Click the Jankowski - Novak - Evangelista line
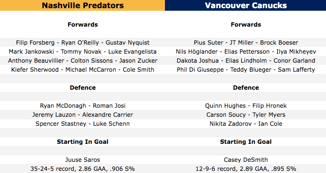326x173 pixels. (x=83, y=52)
